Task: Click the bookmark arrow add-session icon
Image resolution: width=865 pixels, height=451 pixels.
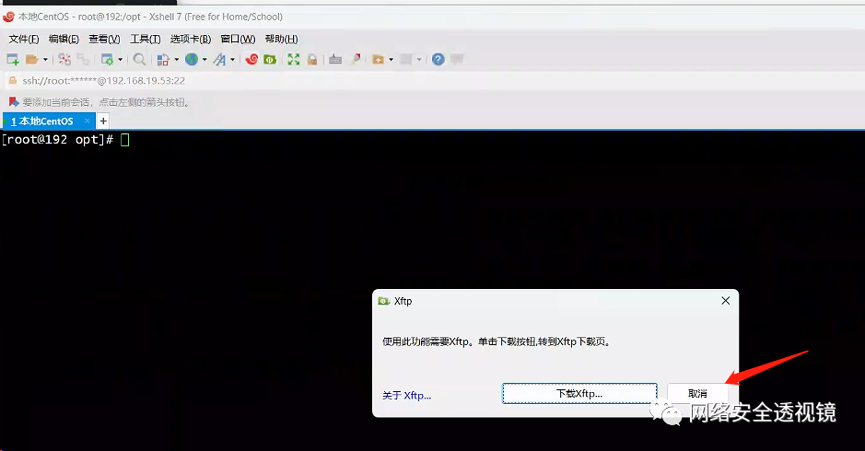Action: [14, 102]
